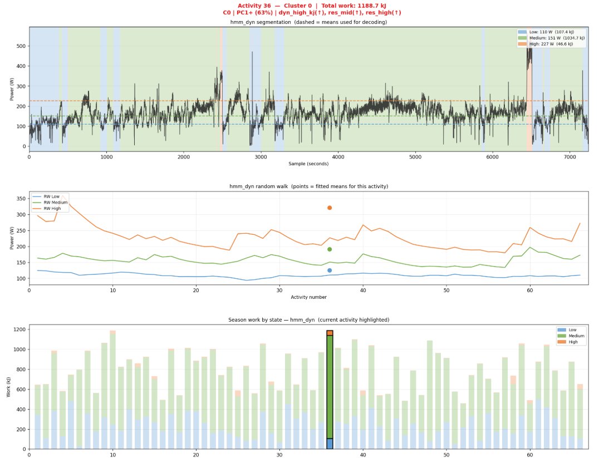
Task: Click the High 227 W legend swatch
Action: pos(522,45)
